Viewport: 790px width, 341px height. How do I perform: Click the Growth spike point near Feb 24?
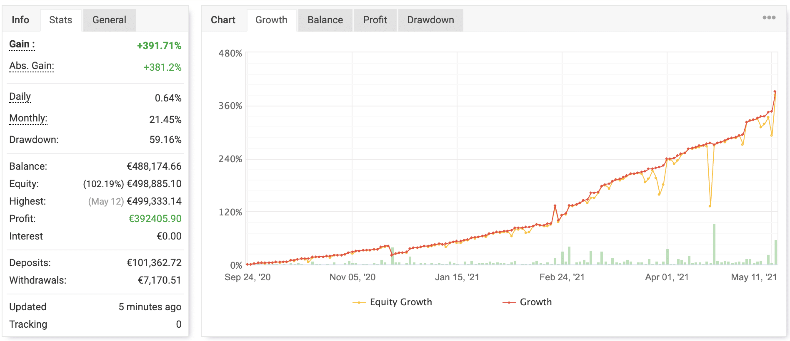click(555, 205)
